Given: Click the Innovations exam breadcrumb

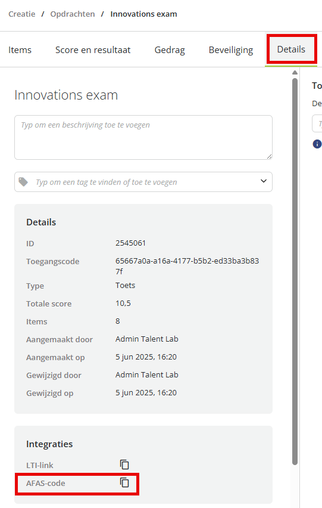Looking at the screenshot, I should pyautogui.click(x=143, y=14).
